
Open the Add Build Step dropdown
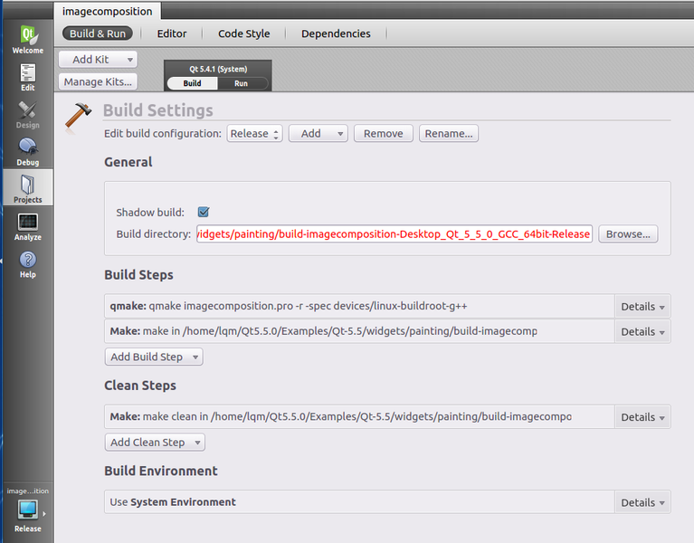153,357
